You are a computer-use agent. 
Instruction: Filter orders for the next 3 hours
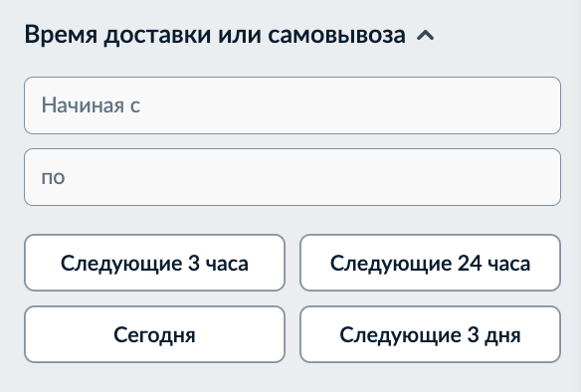pos(154,263)
